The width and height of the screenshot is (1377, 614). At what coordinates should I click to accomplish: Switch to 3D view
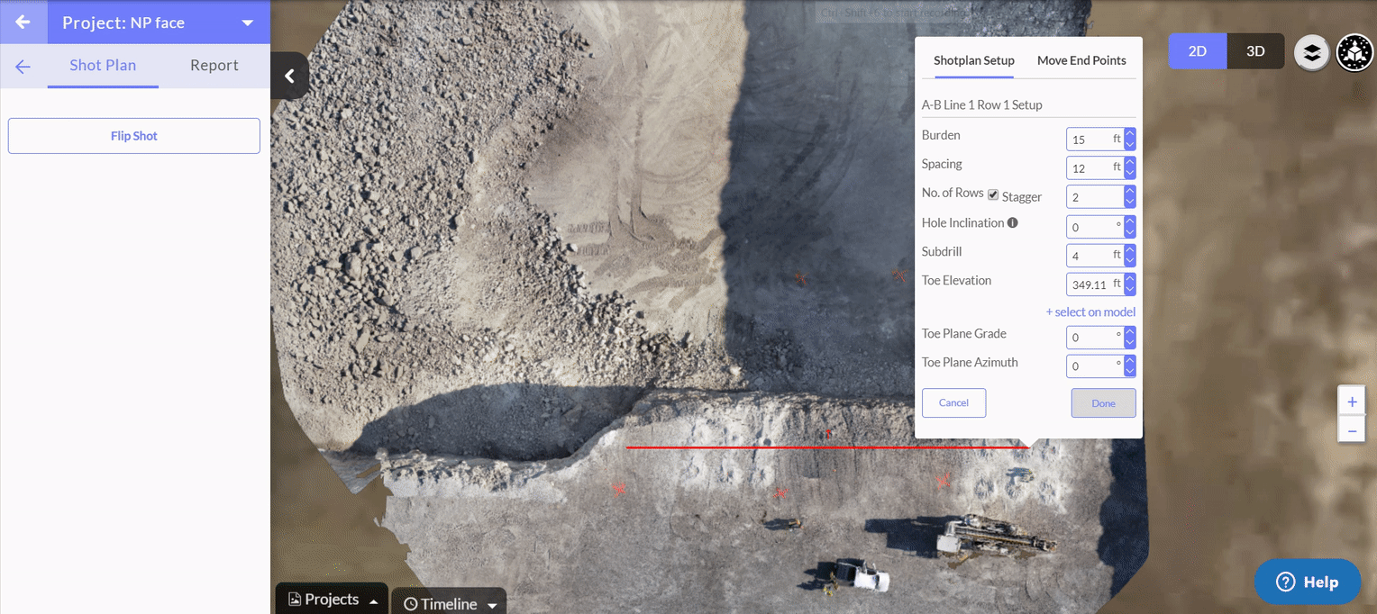click(1255, 51)
